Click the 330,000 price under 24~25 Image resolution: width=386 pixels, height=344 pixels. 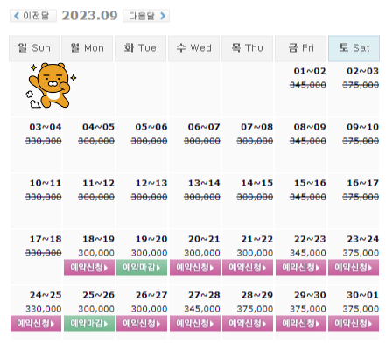point(43,309)
